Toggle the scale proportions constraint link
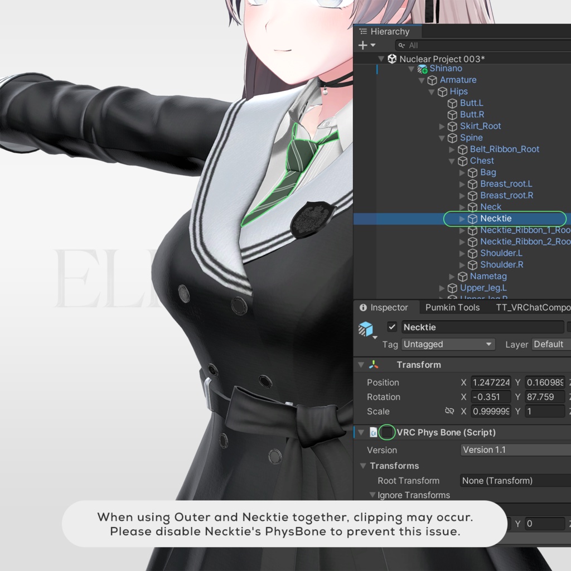 (449, 411)
